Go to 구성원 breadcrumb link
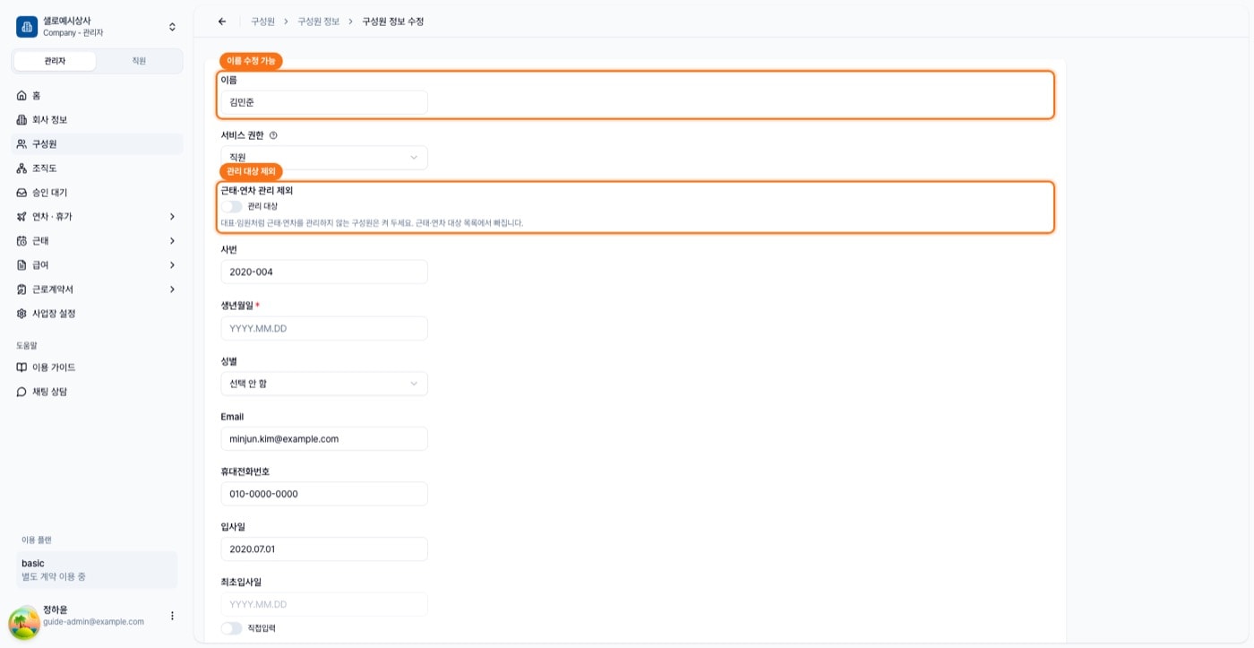The width and height of the screenshot is (1254, 648). pos(262,22)
